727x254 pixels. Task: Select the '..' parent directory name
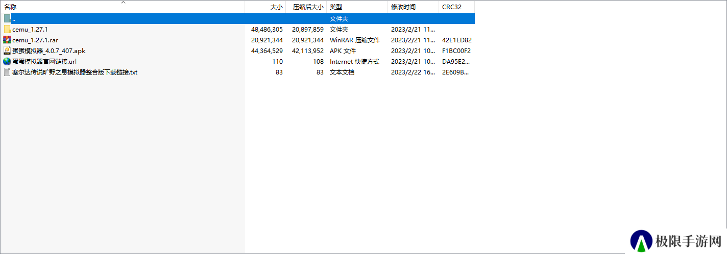click(x=14, y=18)
